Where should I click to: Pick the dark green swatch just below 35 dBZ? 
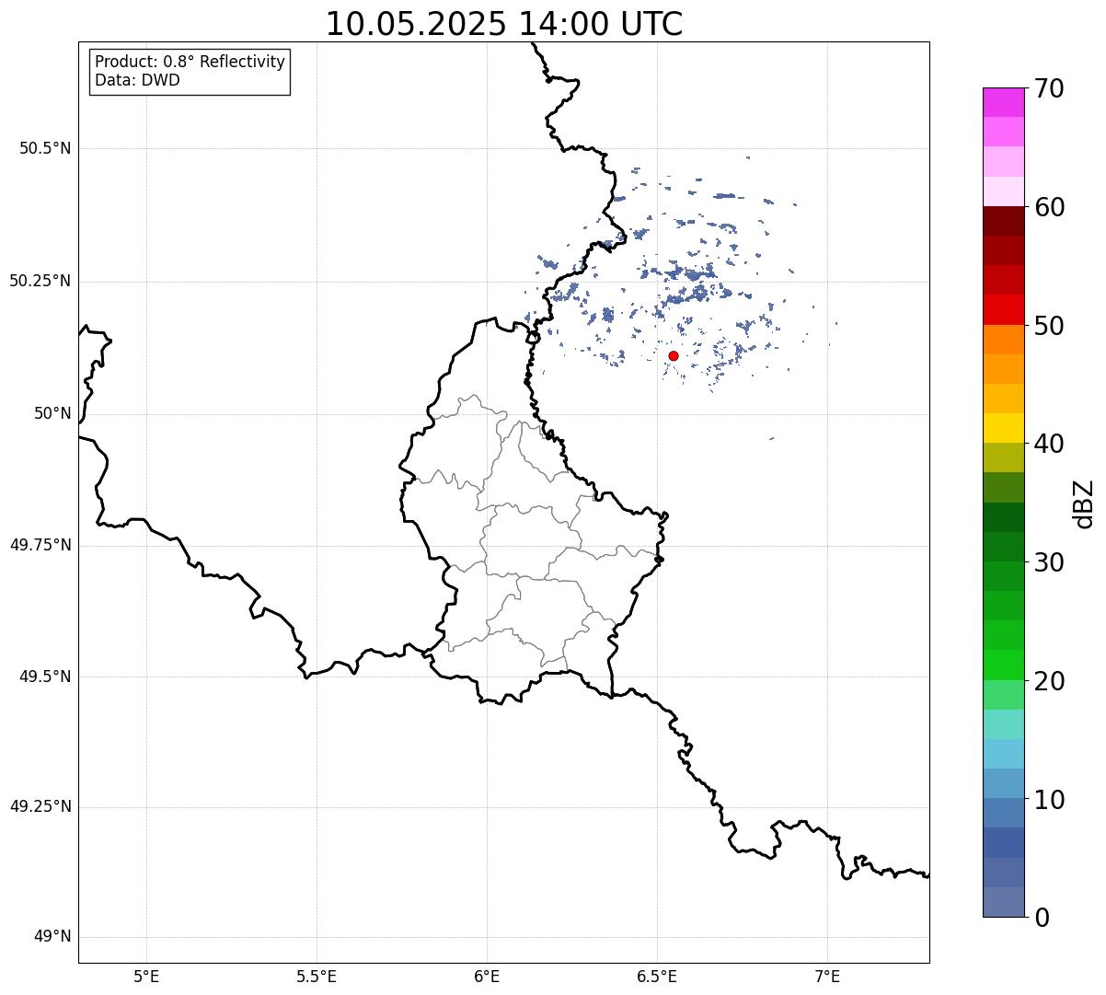tap(1003, 517)
